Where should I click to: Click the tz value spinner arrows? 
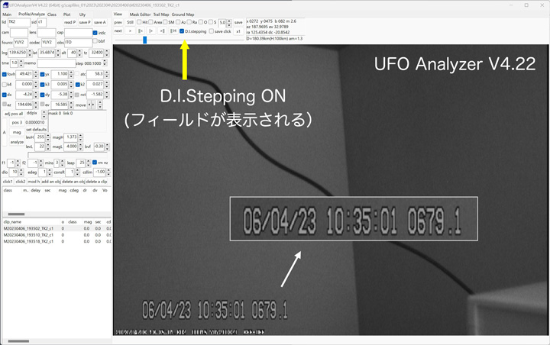pyautogui.click(x=107, y=53)
